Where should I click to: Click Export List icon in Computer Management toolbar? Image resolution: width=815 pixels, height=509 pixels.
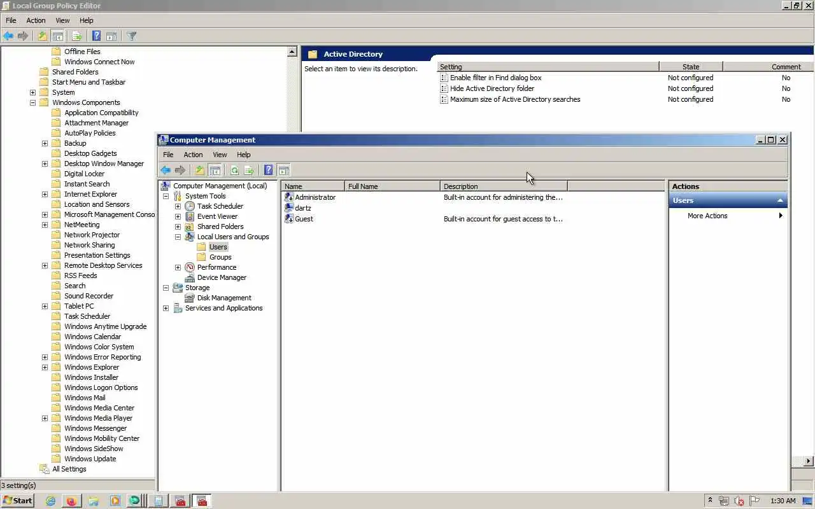249,170
